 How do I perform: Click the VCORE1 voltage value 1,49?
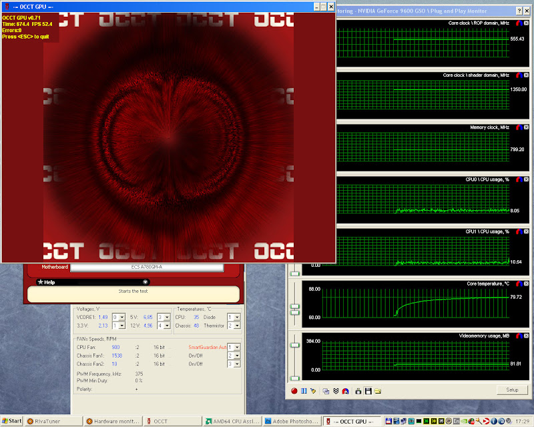click(x=103, y=317)
